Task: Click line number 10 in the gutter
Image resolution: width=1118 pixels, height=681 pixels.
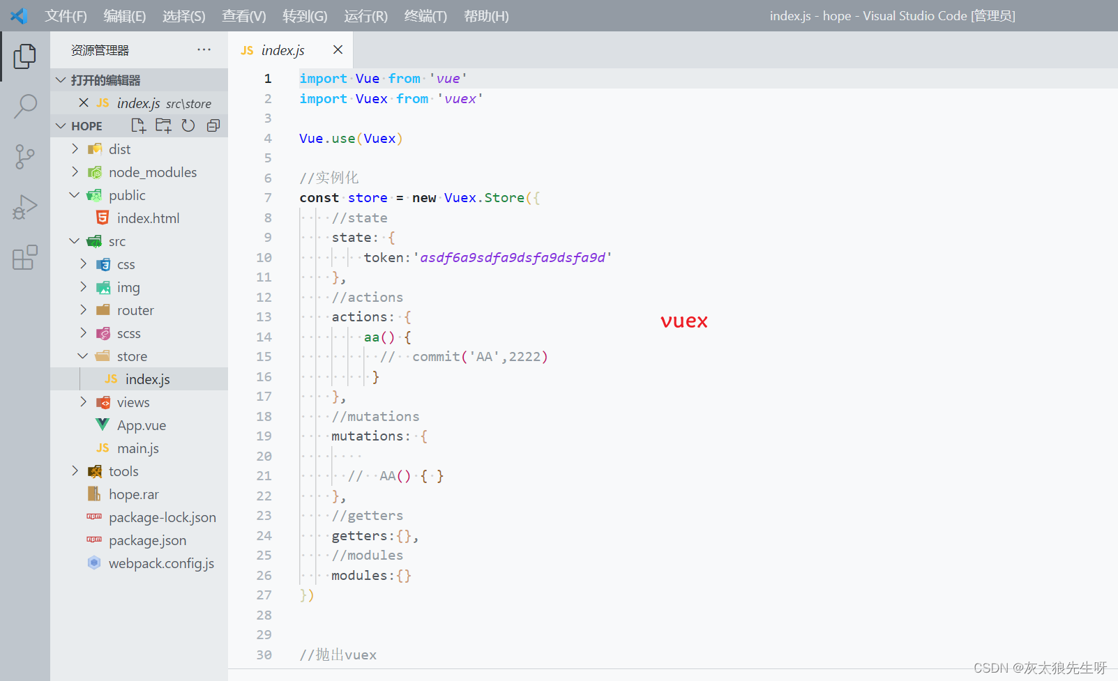Action: point(264,257)
